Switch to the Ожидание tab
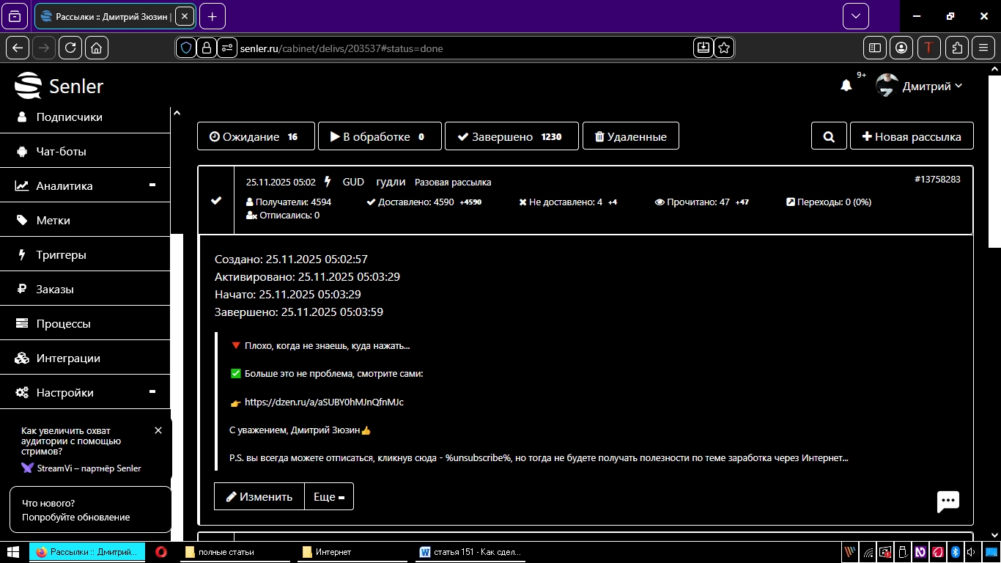This screenshot has height=563, width=1001. (256, 136)
